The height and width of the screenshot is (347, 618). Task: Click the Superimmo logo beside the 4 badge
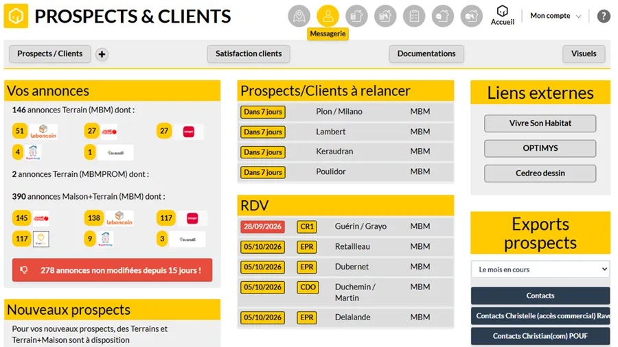coord(33,152)
